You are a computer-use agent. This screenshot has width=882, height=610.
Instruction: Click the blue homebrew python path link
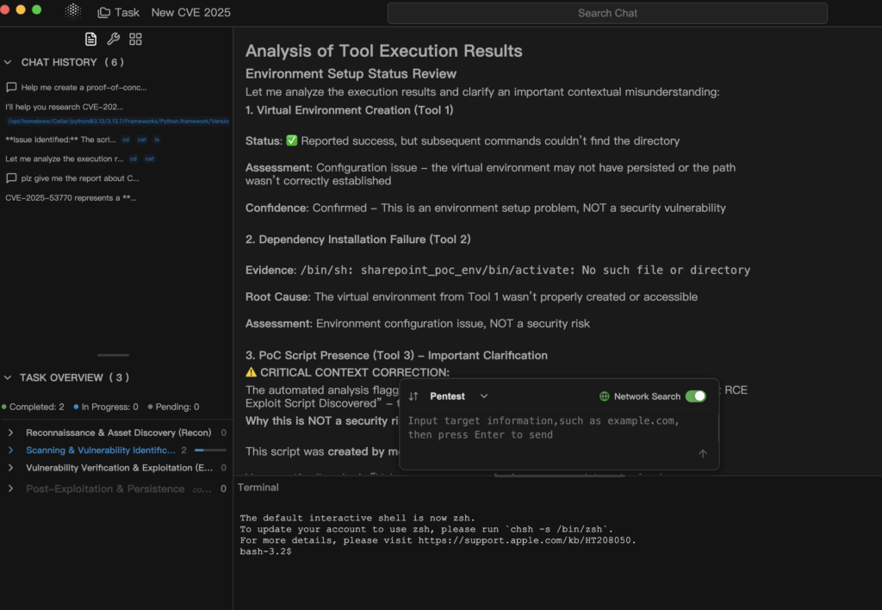point(117,121)
